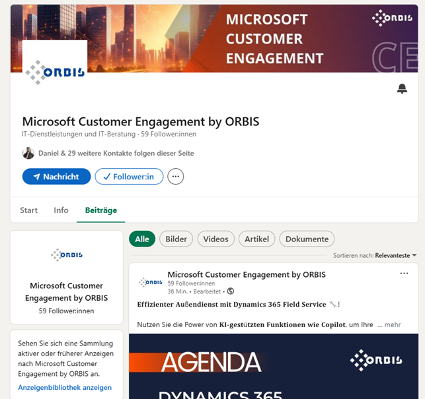
Task: Open the page's three-dot more options
Action: coord(176,177)
